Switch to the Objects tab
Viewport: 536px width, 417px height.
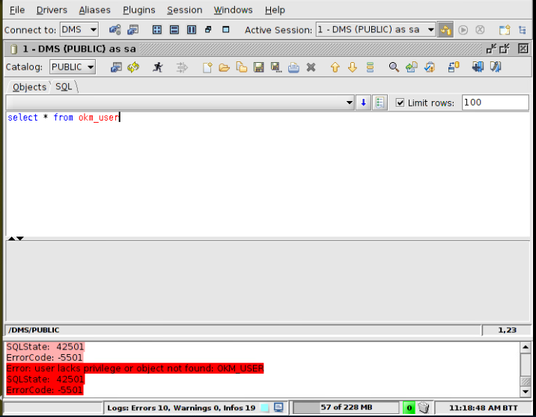(x=29, y=87)
